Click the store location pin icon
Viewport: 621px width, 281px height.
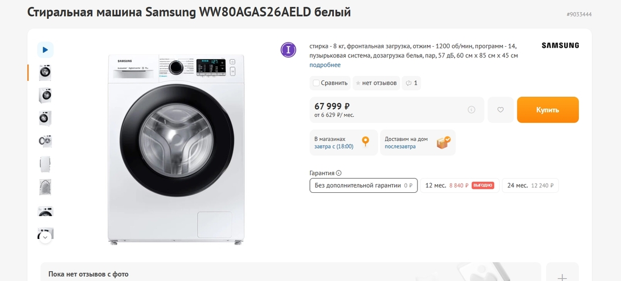(366, 142)
